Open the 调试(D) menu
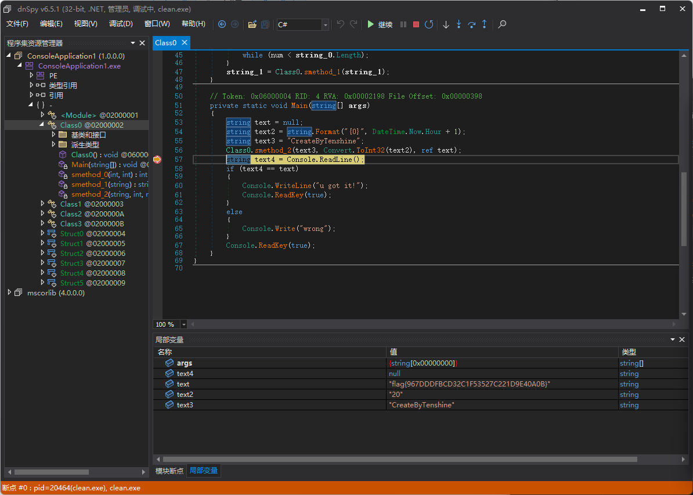The width and height of the screenshot is (693, 495). pos(121,24)
